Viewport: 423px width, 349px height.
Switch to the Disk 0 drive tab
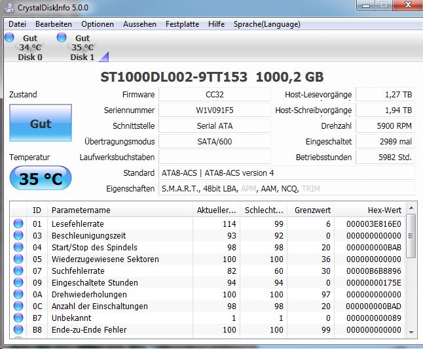tap(30, 48)
